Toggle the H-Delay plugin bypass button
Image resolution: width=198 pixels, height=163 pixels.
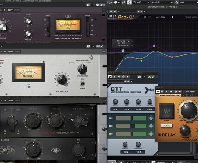(158, 91)
